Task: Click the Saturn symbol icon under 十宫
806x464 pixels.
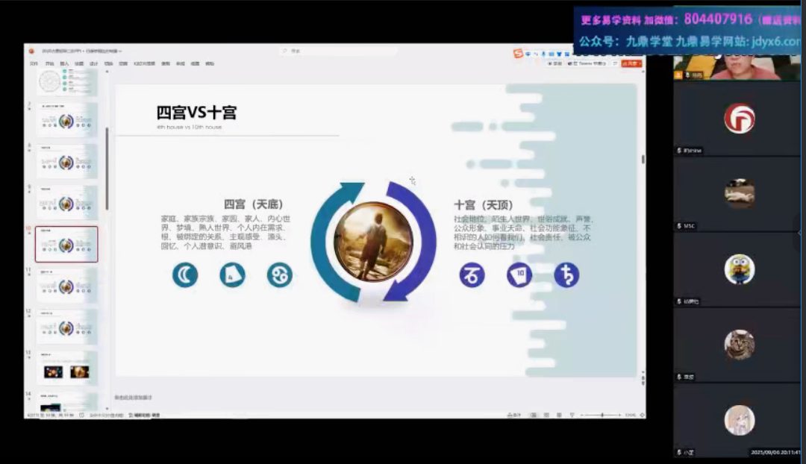Action: click(x=566, y=275)
